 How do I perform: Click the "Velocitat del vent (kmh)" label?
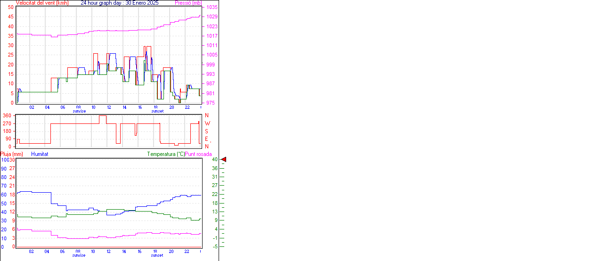tap(42, 3)
